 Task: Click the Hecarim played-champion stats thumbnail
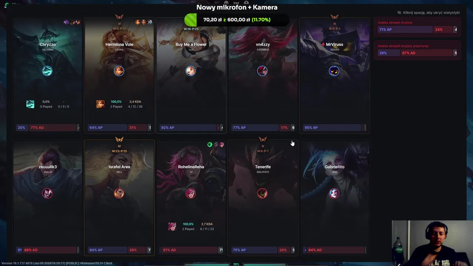tap(30, 104)
